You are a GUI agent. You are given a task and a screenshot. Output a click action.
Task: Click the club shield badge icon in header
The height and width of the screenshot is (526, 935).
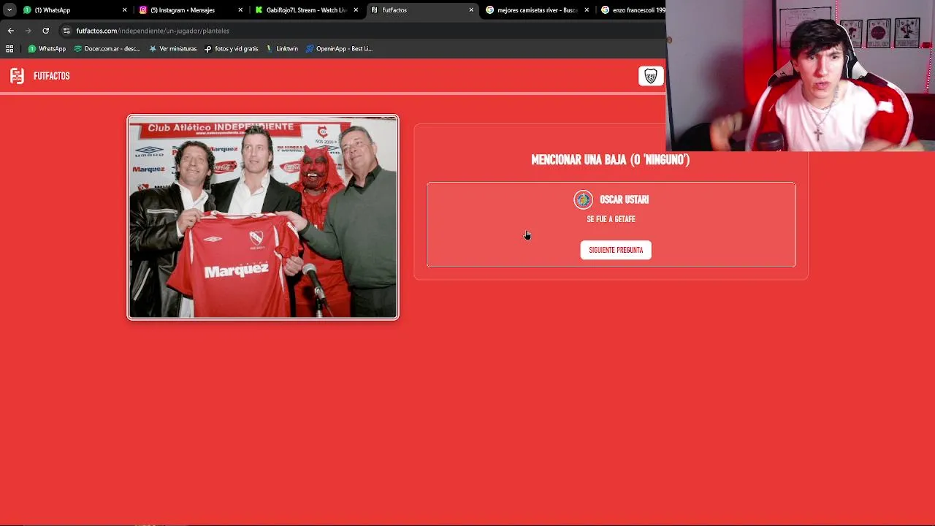click(x=651, y=76)
